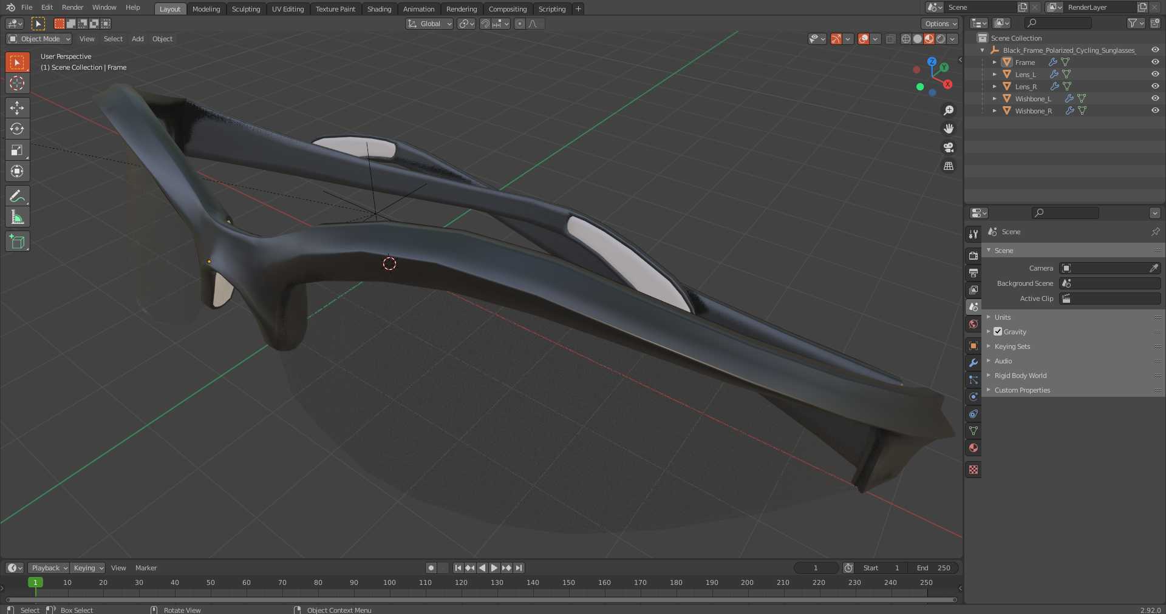The image size is (1166, 614).
Task: Open the Object Constraints properties tab
Action: pyautogui.click(x=973, y=413)
